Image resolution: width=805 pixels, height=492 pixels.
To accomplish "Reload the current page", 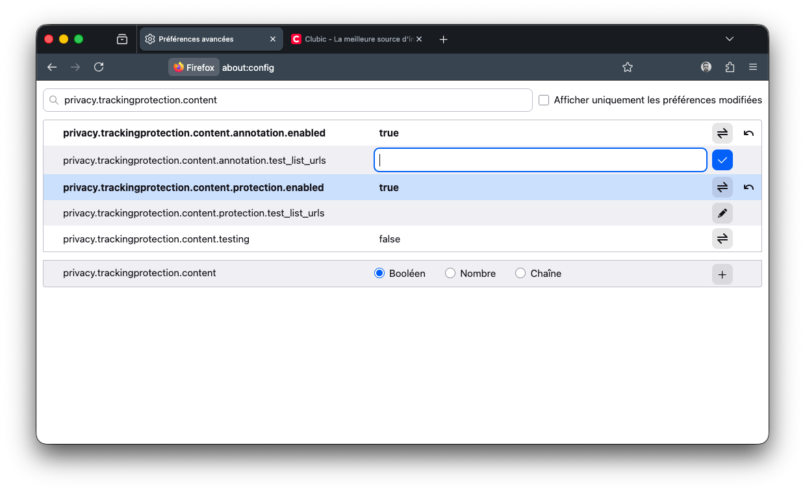I will click(99, 67).
